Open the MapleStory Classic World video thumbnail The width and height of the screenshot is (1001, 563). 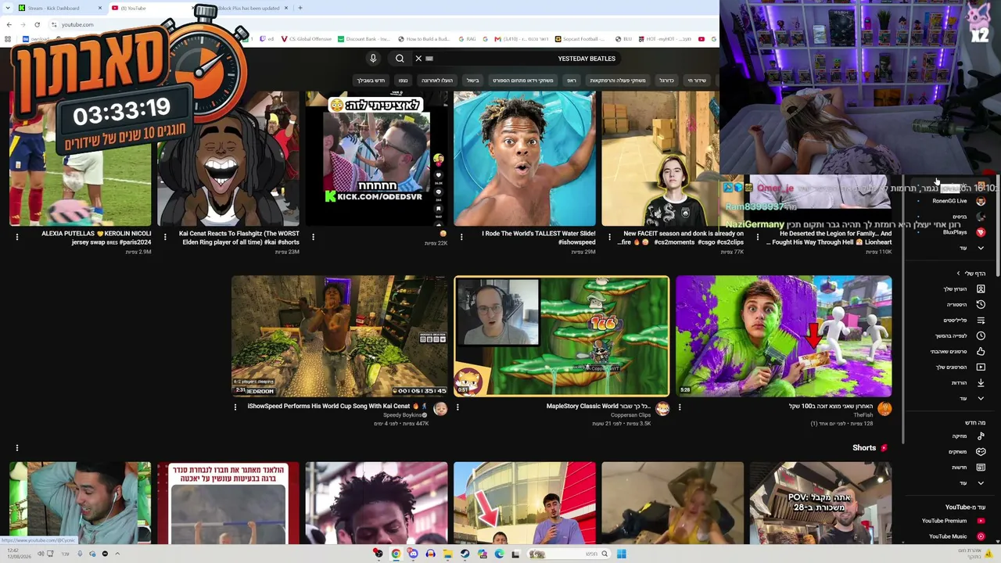(x=561, y=336)
